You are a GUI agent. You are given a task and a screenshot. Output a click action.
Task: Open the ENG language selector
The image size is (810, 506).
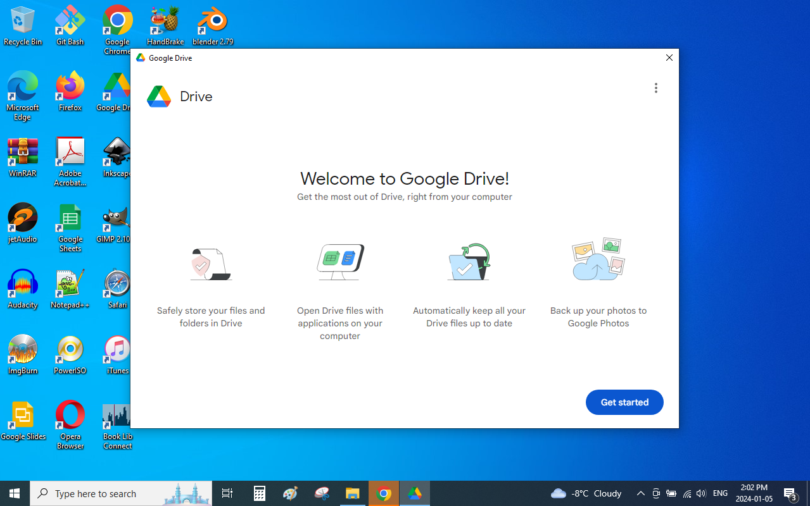720,493
